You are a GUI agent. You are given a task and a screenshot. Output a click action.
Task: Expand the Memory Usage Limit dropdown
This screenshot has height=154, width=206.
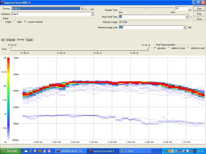[185, 27]
